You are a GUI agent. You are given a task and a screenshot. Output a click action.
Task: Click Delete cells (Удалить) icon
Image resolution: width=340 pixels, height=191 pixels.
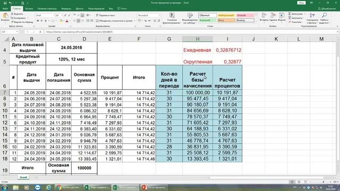pos(273,17)
